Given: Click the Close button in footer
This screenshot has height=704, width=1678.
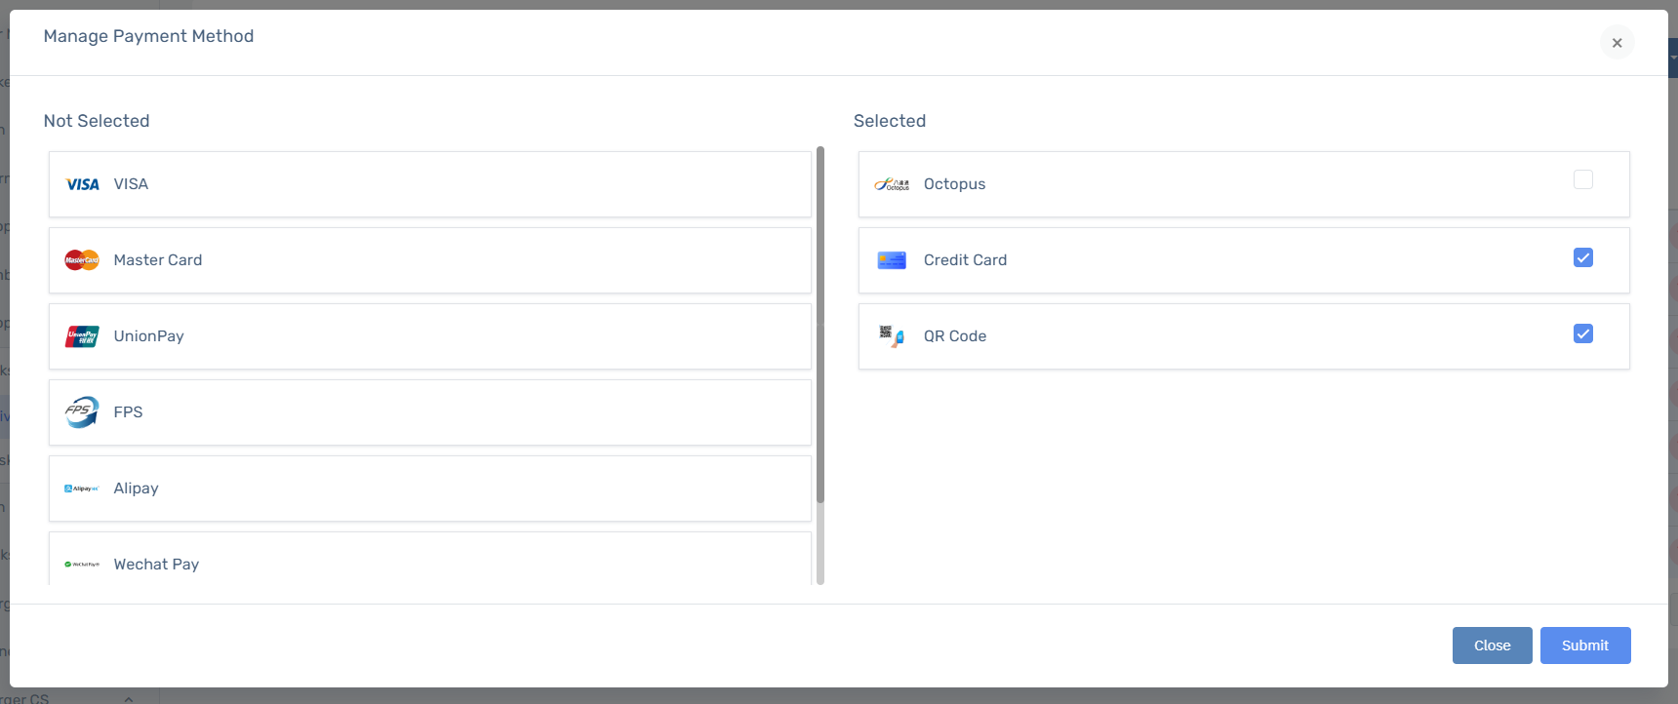Looking at the screenshot, I should coord(1493,645).
